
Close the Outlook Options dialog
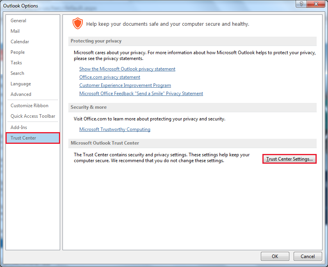pyautogui.click(x=316, y=4)
